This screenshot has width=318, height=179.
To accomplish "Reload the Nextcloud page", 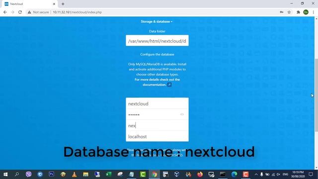I will [x=20, y=12].
